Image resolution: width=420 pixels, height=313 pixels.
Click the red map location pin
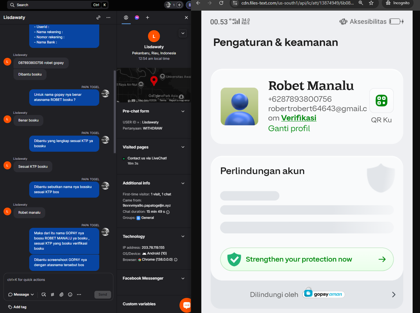click(x=154, y=81)
